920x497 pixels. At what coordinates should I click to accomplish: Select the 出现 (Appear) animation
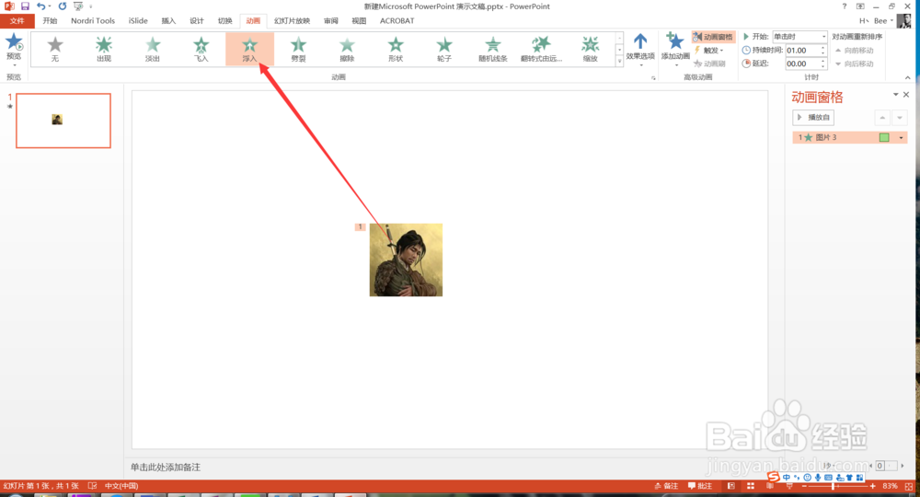point(104,49)
